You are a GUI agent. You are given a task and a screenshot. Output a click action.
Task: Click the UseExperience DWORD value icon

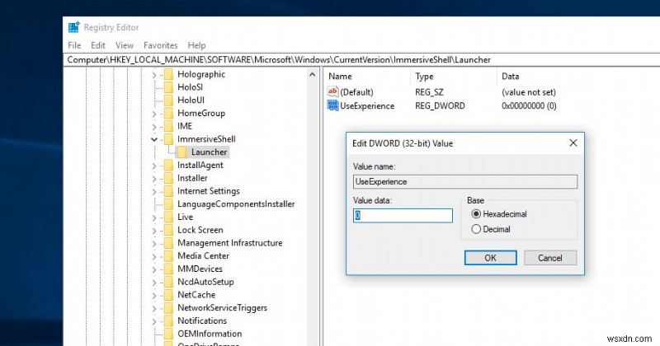332,105
